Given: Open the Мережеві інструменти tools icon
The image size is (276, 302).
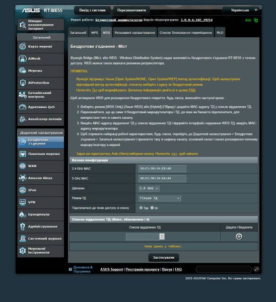Looking at the screenshot, I should tap(23, 251).
